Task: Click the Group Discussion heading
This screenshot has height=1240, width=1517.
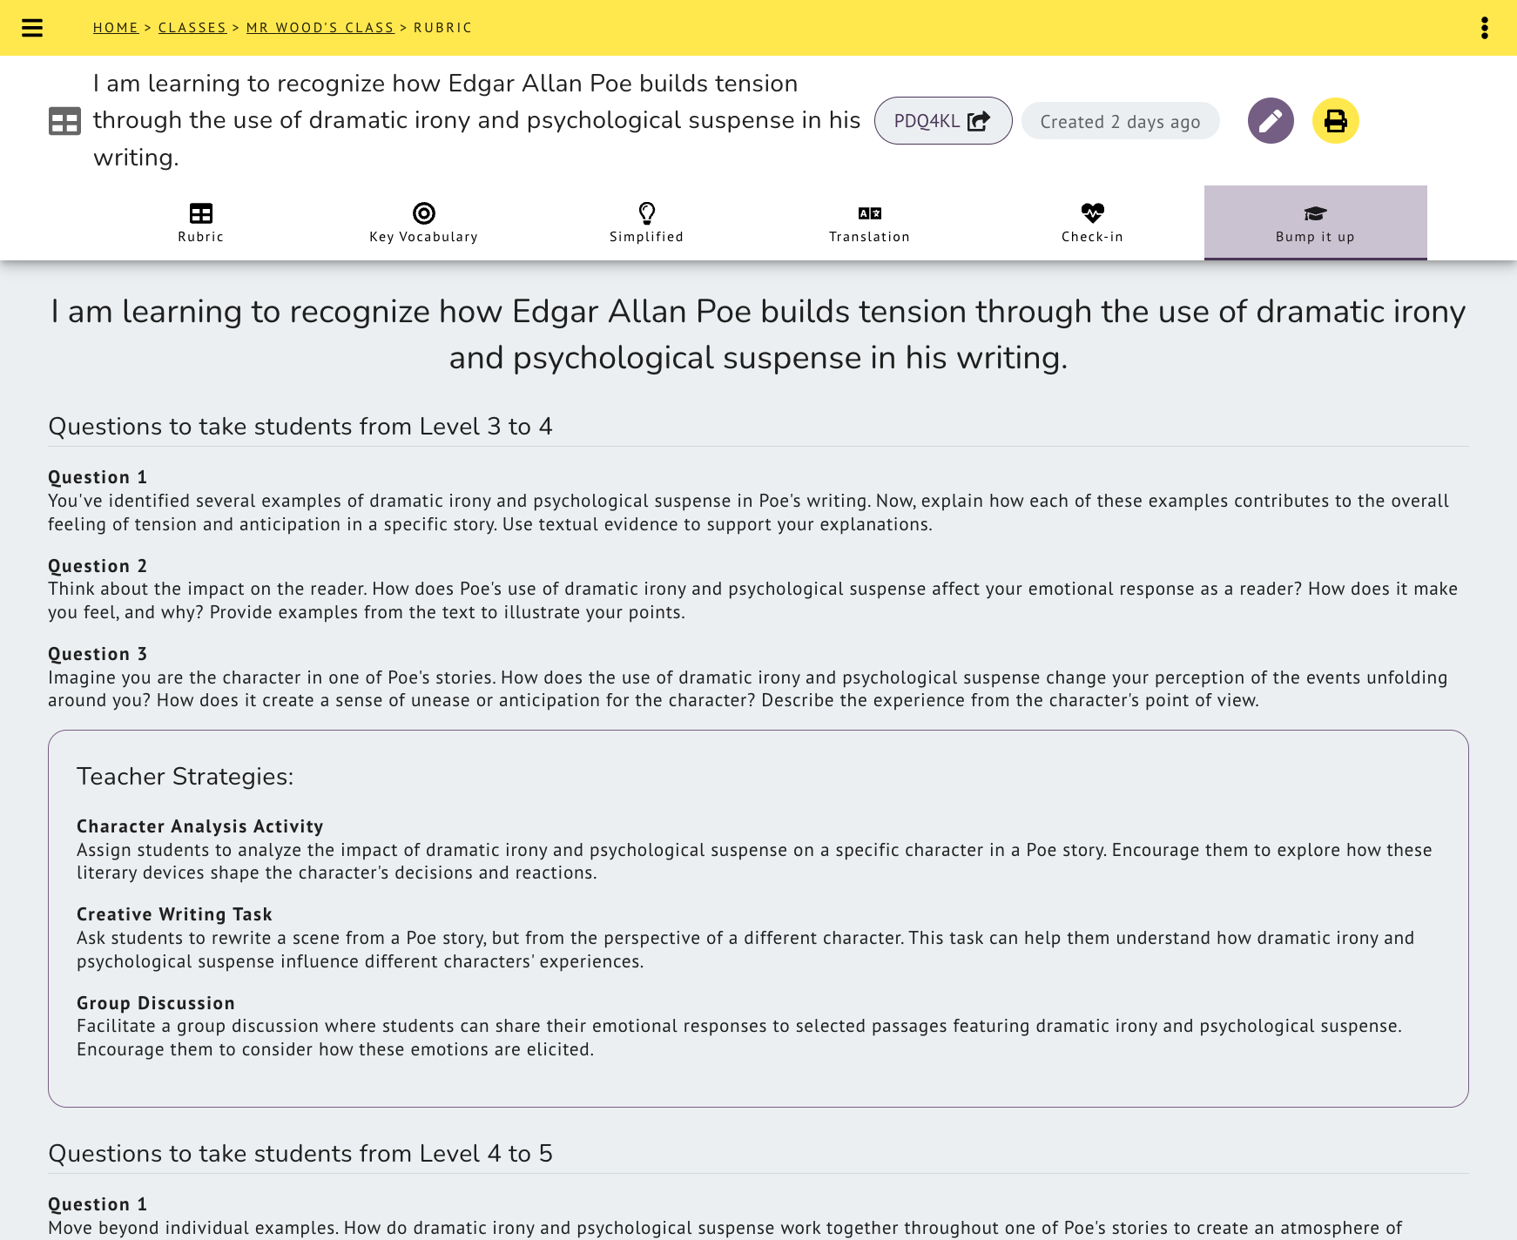Action: tap(156, 1003)
